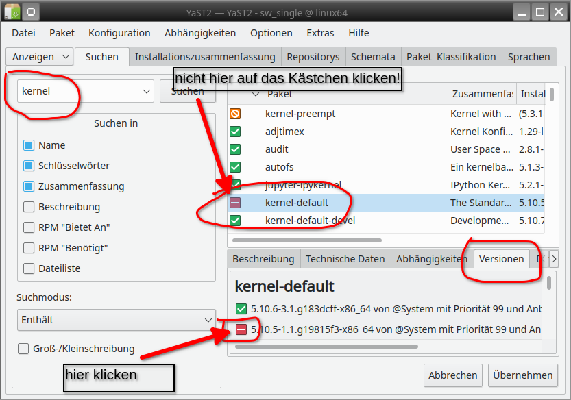Enable the Beschreibung search checkbox
The width and height of the screenshot is (571, 400).
tap(29, 207)
